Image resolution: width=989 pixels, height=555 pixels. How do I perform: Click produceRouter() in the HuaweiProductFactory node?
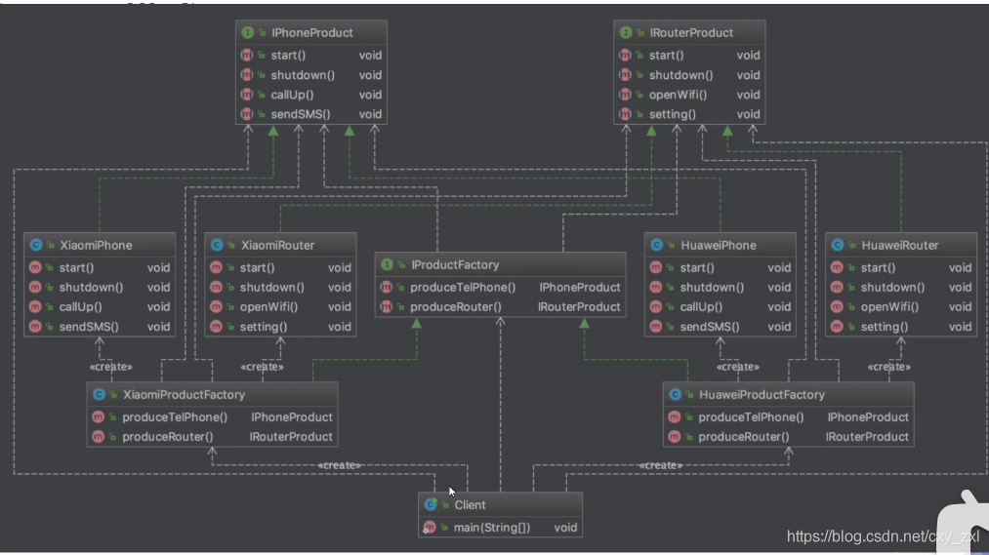744,437
